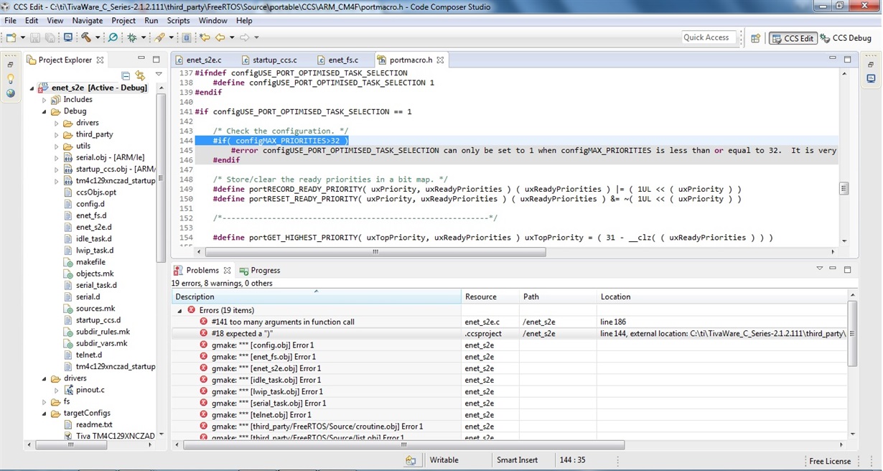
Task: Sort by the Description column header
Action: (x=316, y=297)
